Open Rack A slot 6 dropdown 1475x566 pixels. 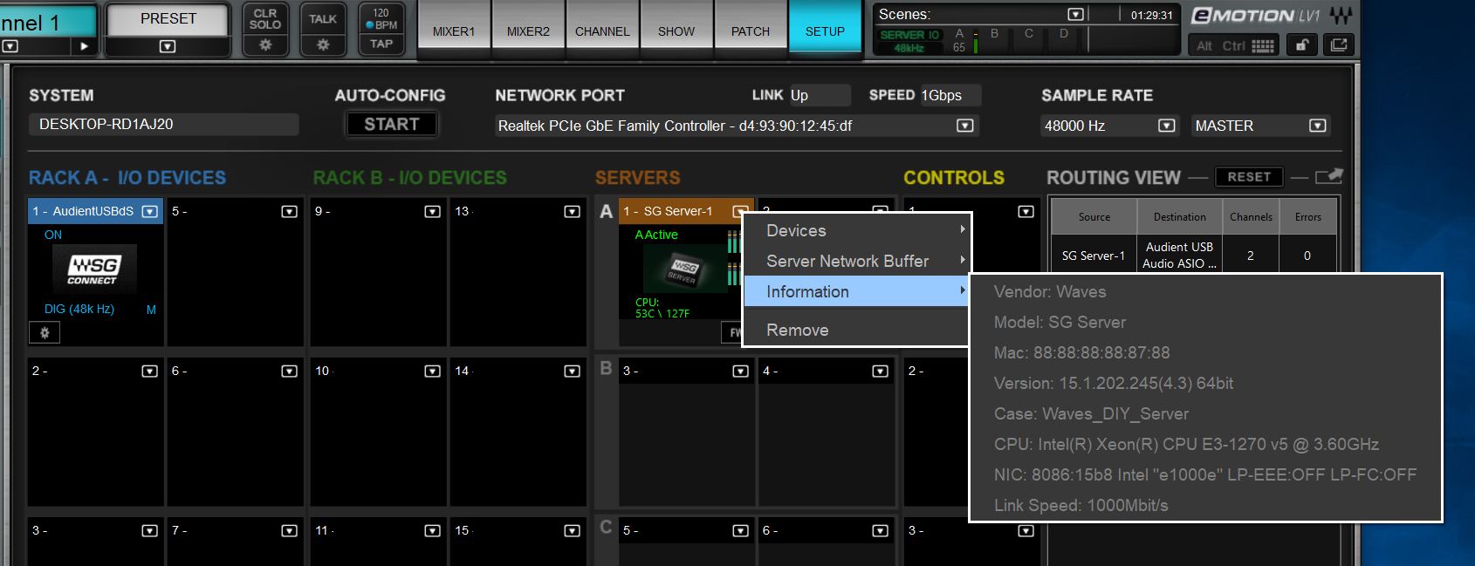(x=289, y=371)
